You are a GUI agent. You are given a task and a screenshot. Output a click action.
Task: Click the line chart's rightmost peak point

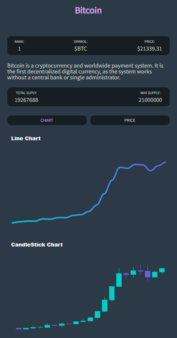tap(165, 162)
